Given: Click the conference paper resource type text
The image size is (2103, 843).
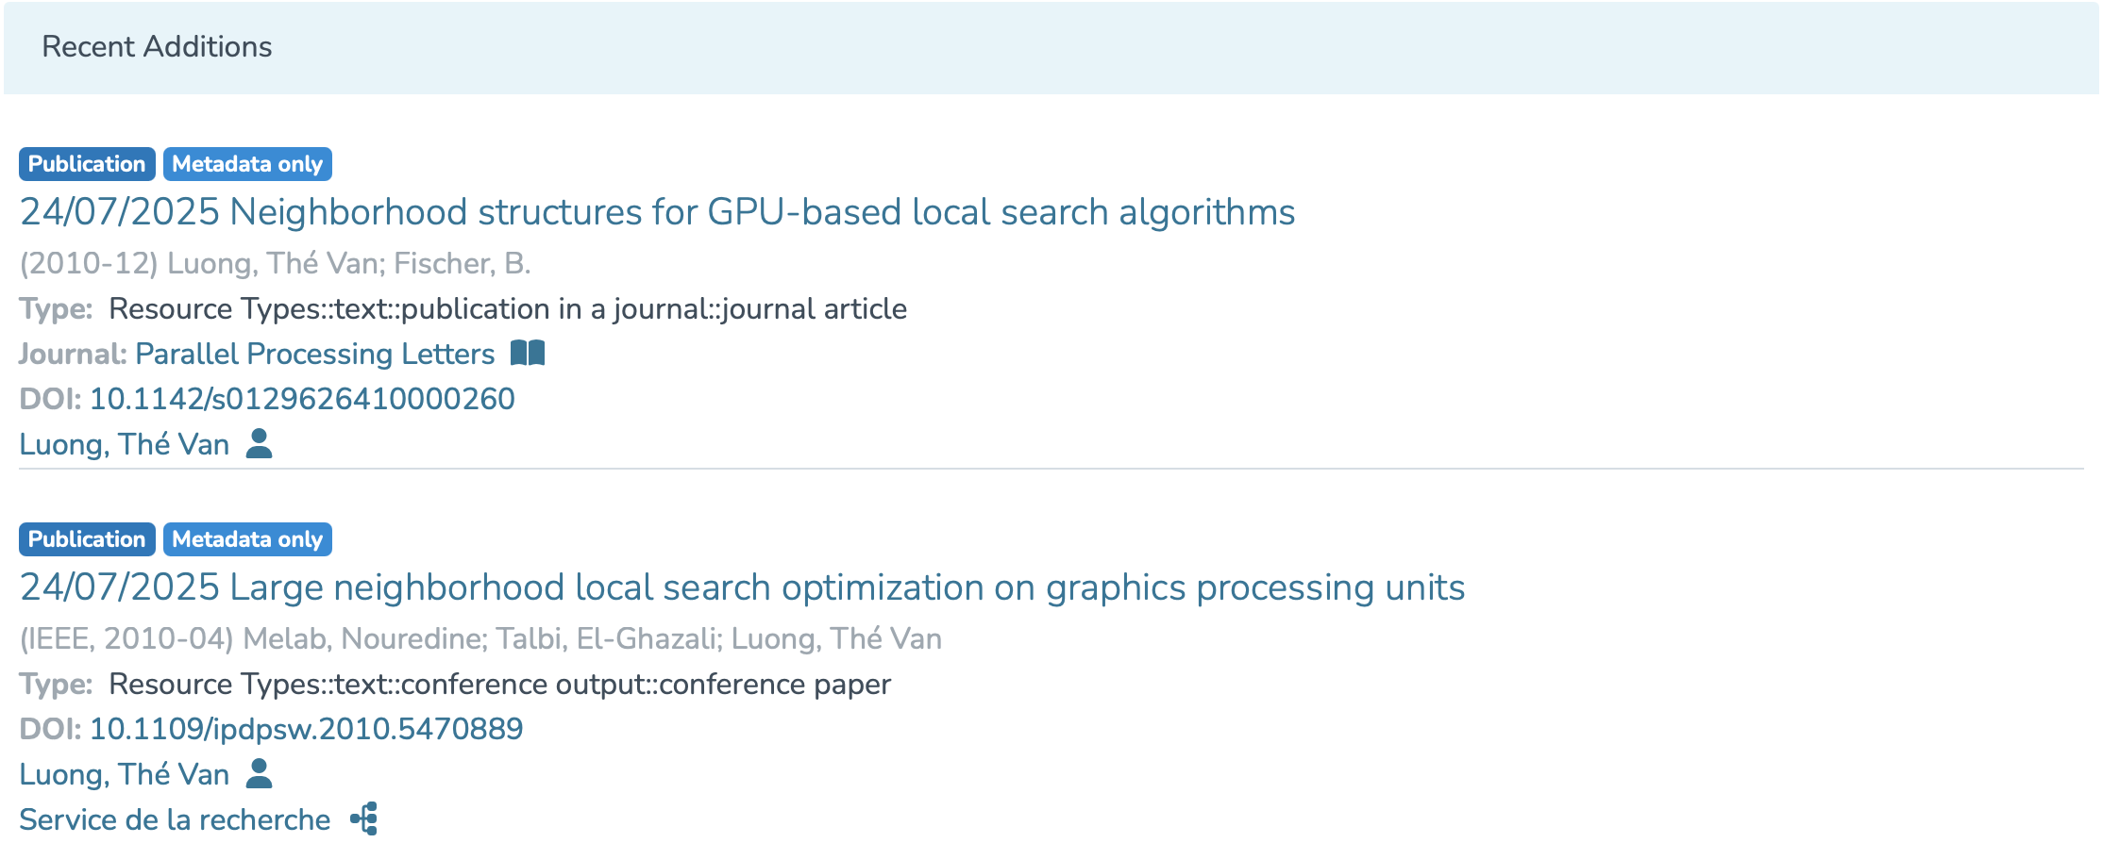Looking at the screenshot, I should (x=499, y=684).
